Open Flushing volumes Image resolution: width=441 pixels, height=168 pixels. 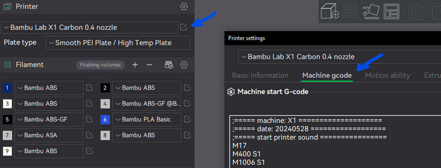click(x=101, y=65)
